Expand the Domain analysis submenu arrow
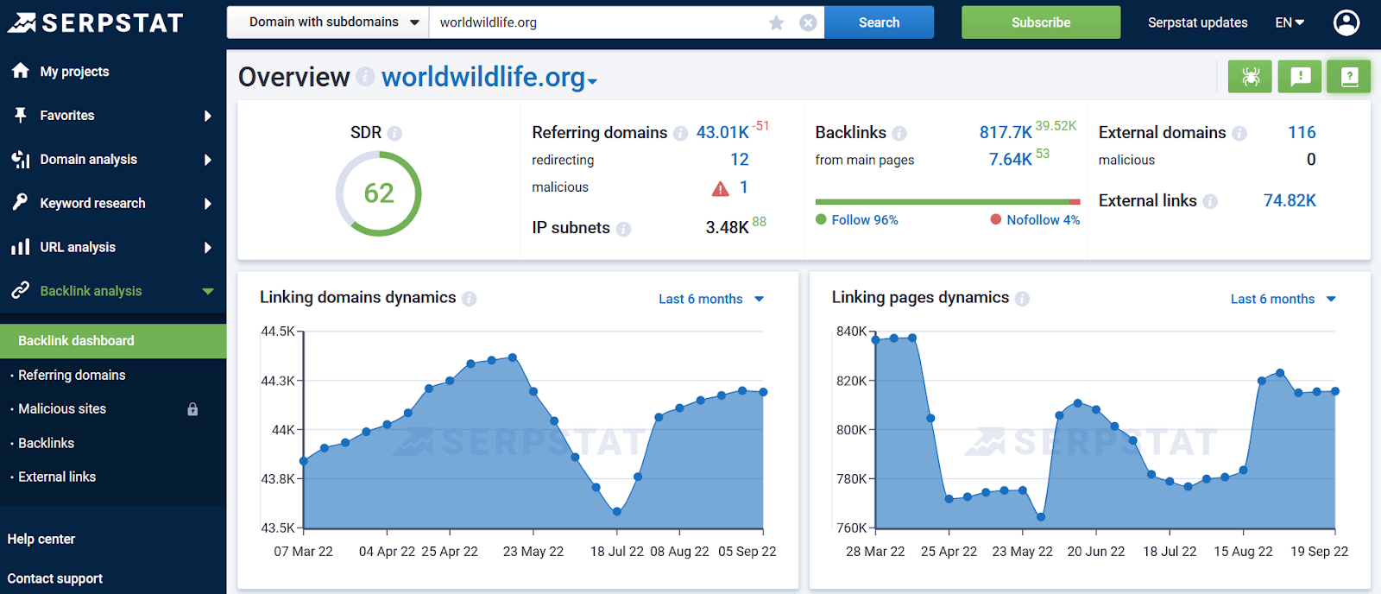 pos(207,160)
